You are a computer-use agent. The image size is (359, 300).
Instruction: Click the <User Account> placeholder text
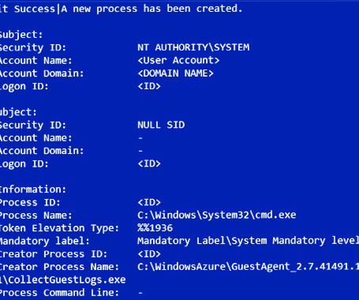pyautogui.click(x=178, y=60)
